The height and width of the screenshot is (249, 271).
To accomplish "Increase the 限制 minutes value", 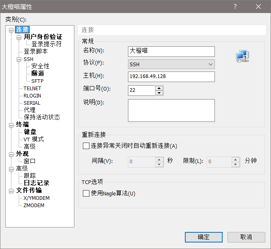I will tap(235, 160).
